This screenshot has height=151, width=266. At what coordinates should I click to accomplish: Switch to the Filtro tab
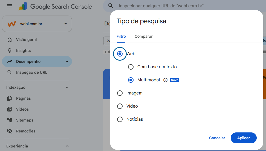121,36
